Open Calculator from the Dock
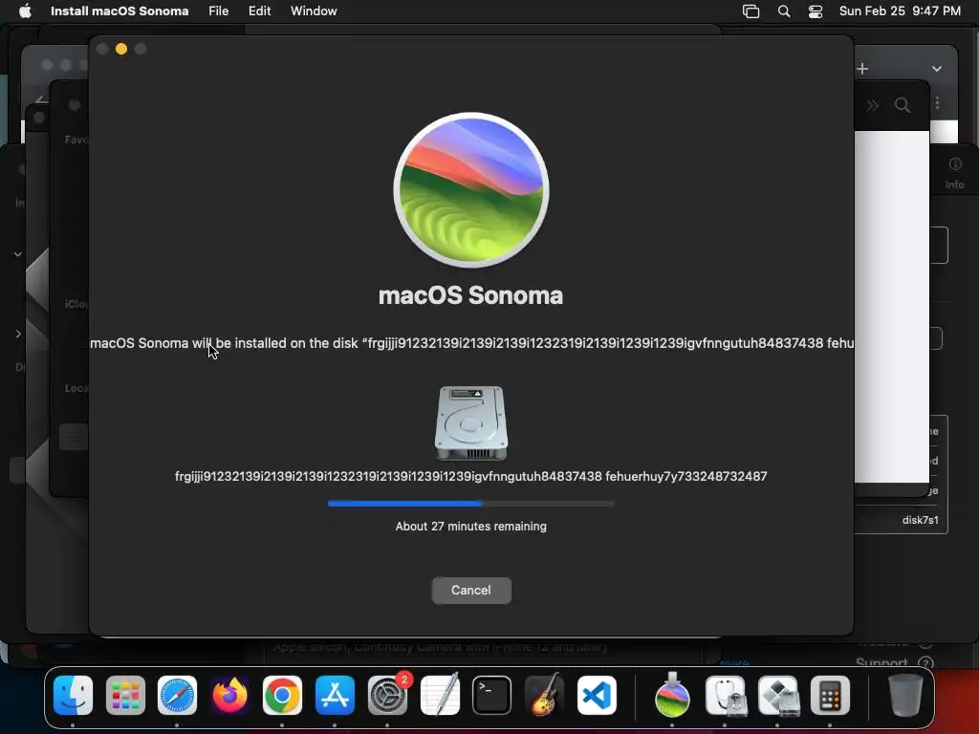 click(x=831, y=696)
